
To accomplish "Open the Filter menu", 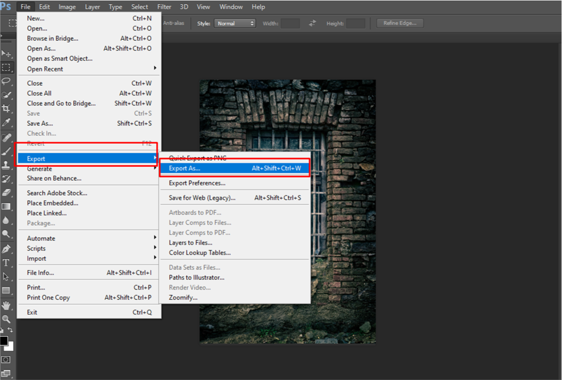I will pyautogui.click(x=164, y=6).
